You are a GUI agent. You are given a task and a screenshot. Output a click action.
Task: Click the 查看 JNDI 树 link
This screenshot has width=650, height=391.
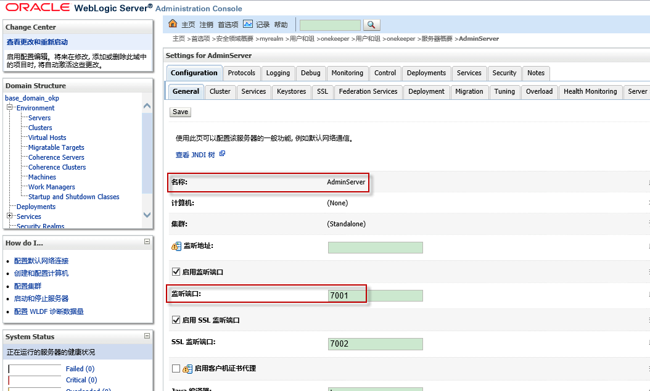pyautogui.click(x=195, y=155)
